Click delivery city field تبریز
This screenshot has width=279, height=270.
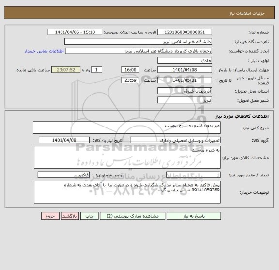185,100
